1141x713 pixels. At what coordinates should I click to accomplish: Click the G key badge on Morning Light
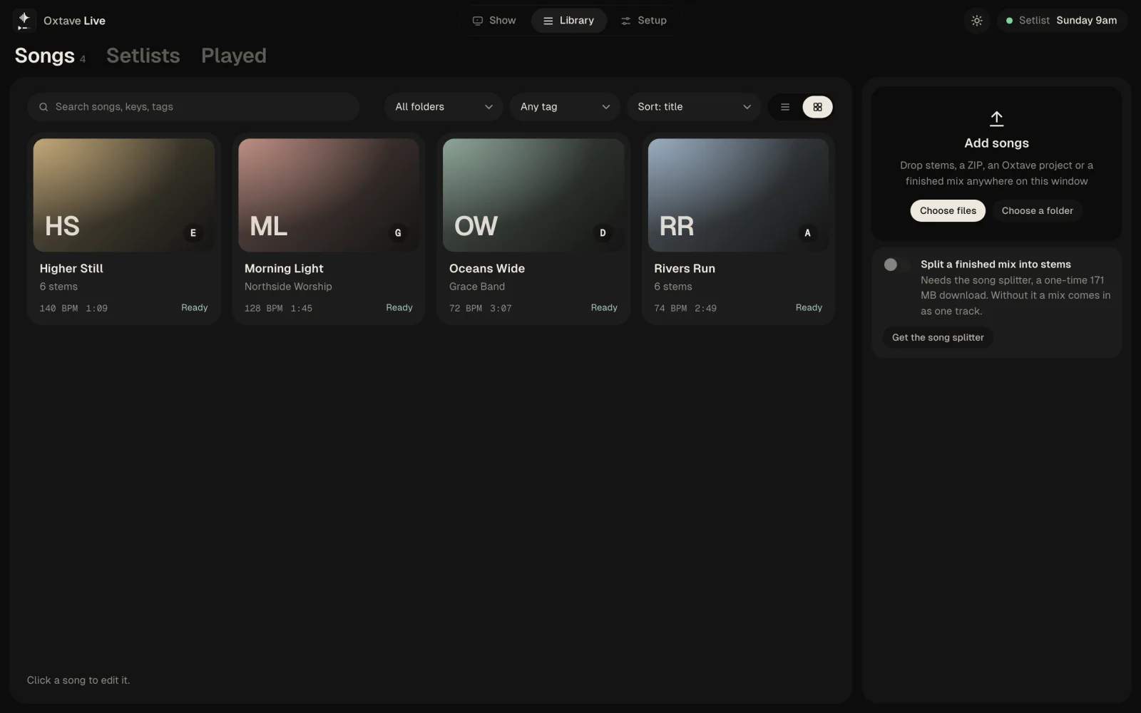coord(398,233)
